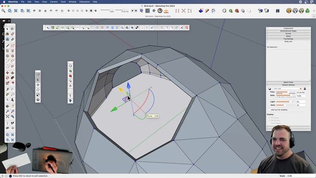
Task: Expand the Match Photo panel
Action: pyautogui.click(x=288, y=83)
